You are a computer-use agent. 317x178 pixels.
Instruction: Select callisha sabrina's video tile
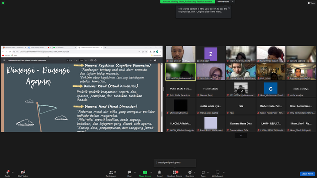[301, 54]
